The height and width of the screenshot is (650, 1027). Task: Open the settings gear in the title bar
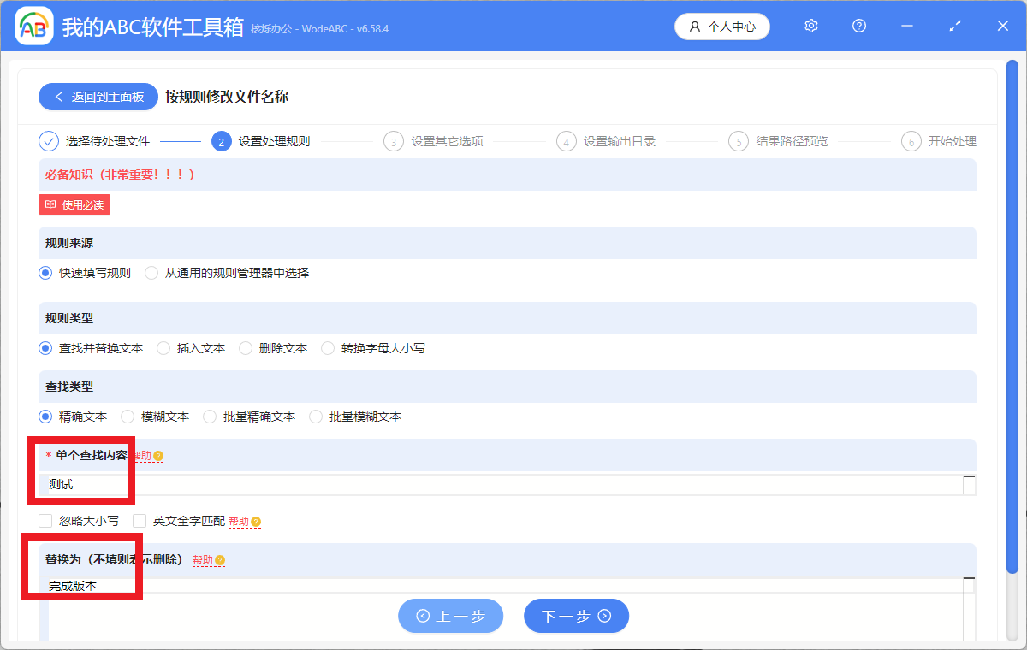pyautogui.click(x=810, y=26)
